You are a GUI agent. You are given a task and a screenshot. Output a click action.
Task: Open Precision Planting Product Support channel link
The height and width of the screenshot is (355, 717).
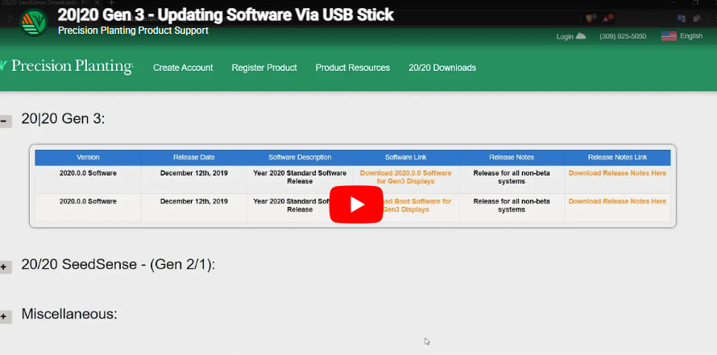[x=134, y=31]
